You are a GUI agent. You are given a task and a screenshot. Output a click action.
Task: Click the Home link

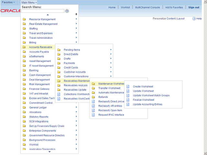coord(112,7)
